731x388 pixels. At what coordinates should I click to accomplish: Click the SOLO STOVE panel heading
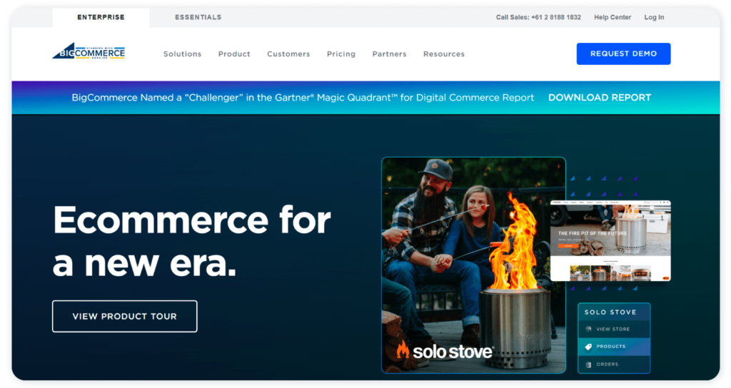click(610, 312)
